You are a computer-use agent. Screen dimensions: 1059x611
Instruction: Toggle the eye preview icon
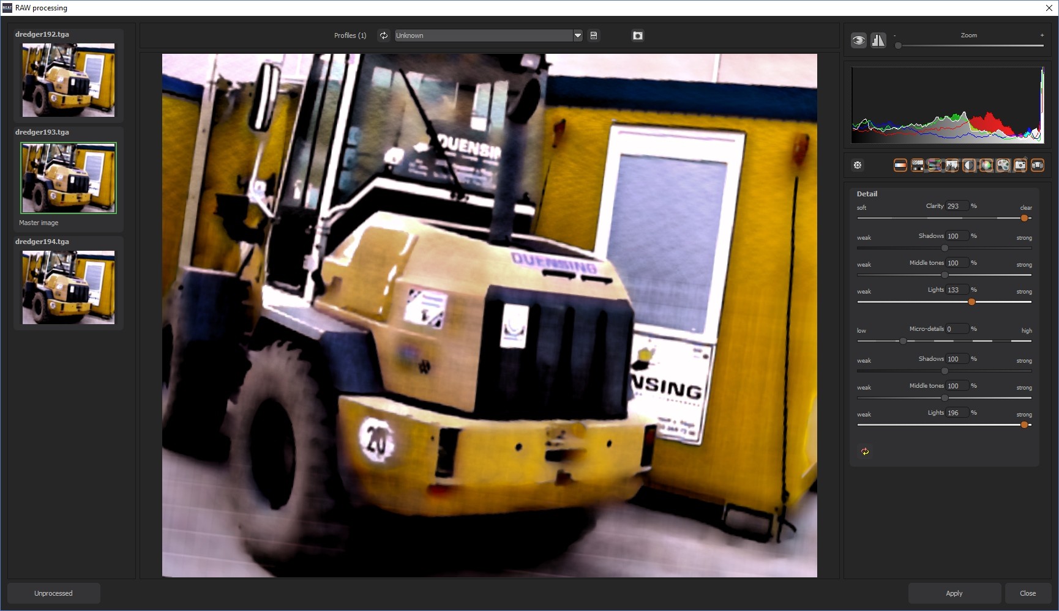(x=859, y=40)
